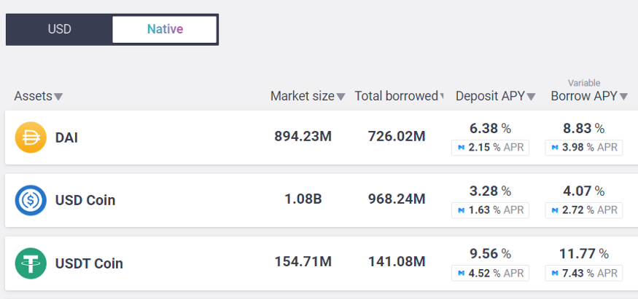The image size is (638, 299).
Task: Click USD Coin deposit 1.63% APR icon
Action: click(x=461, y=210)
